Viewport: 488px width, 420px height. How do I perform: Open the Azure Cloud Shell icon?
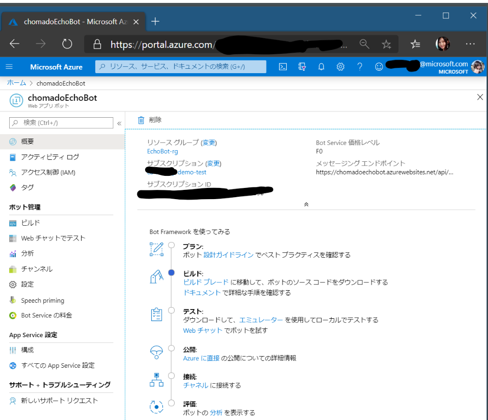tap(283, 67)
